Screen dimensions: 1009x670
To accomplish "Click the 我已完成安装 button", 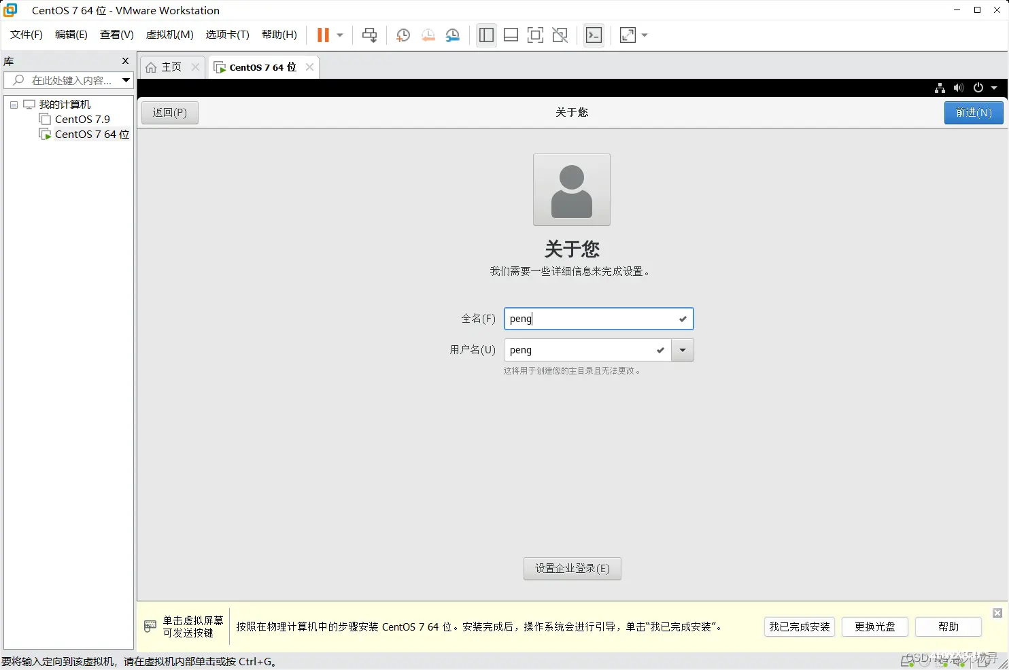I will (x=800, y=627).
